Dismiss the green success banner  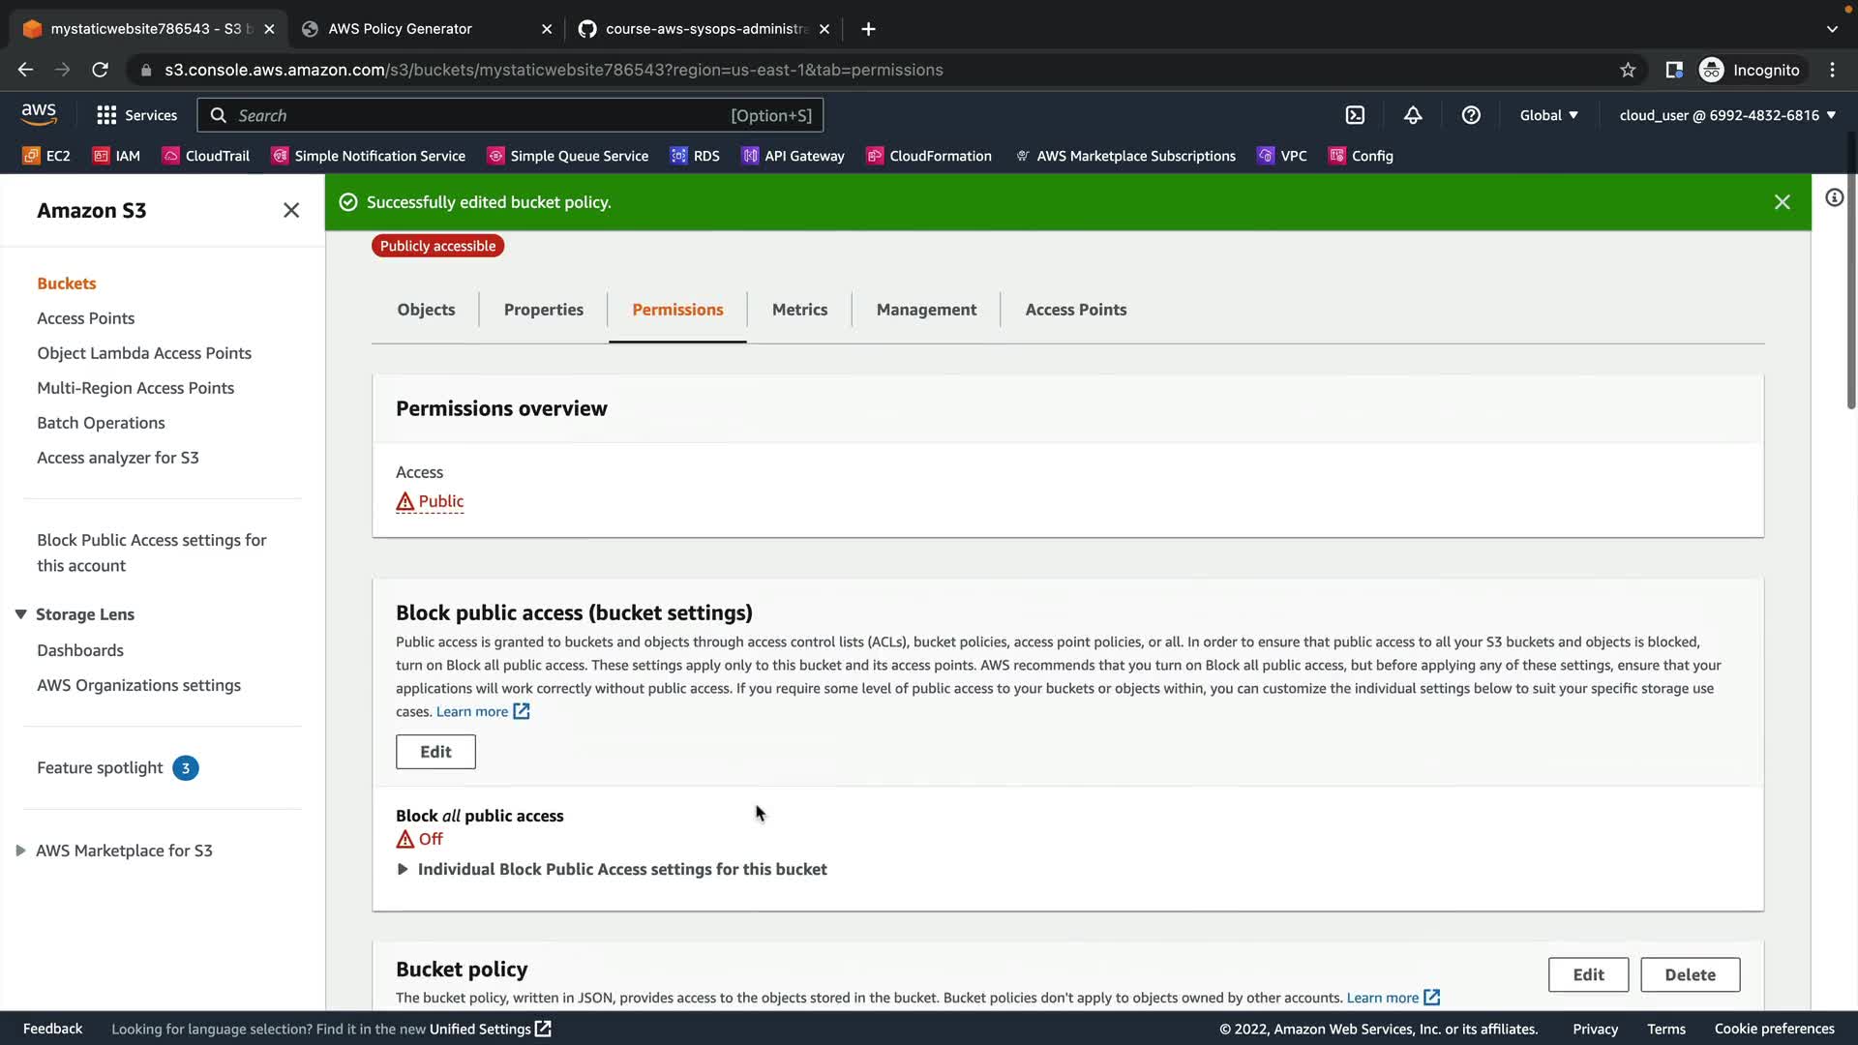[1782, 202]
